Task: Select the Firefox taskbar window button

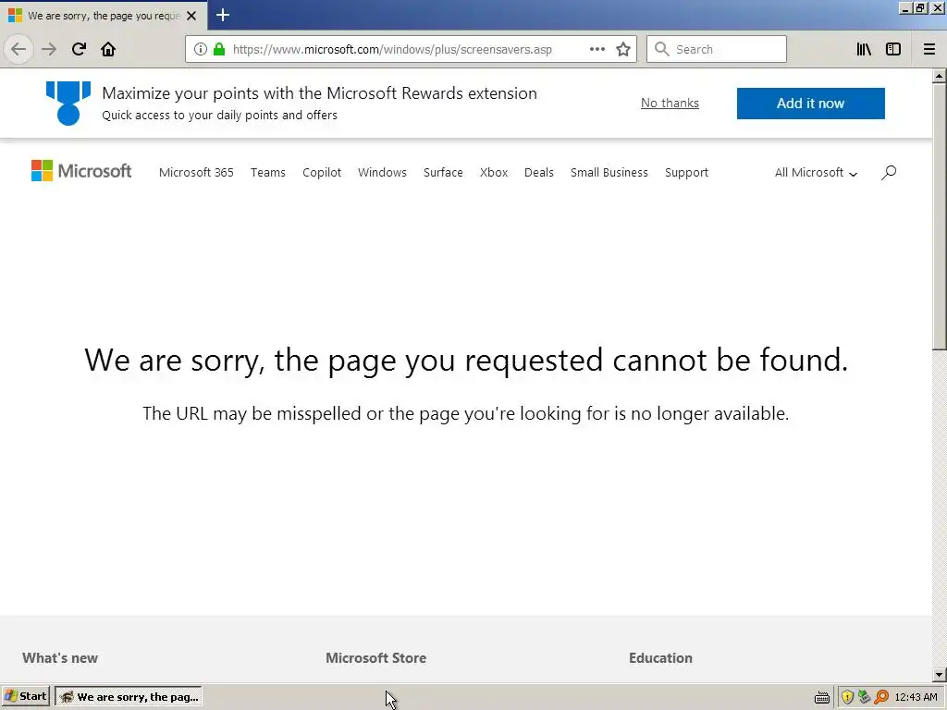Action: [x=129, y=697]
